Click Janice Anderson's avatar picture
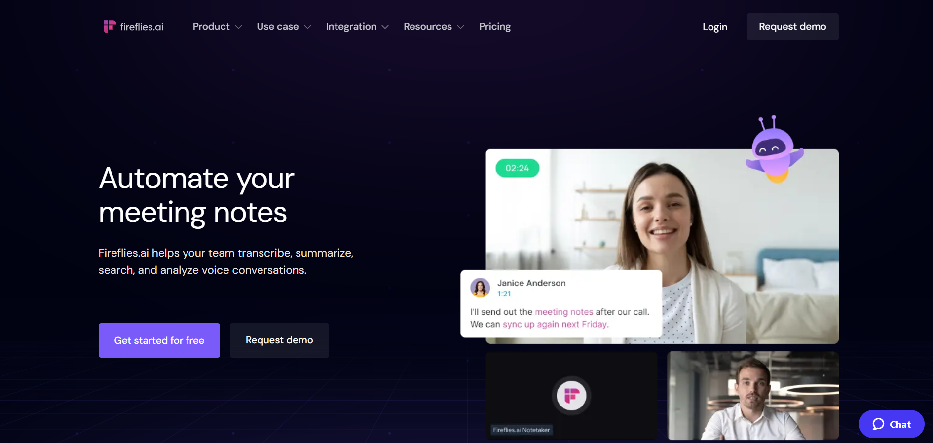Image resolution: width=933 pixels, height=443 pixels. click(480, 288)
